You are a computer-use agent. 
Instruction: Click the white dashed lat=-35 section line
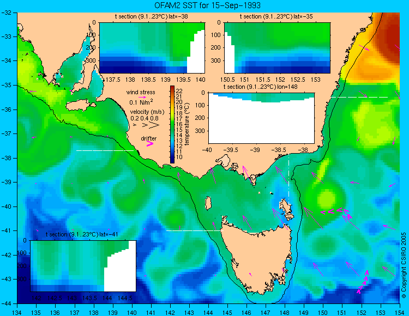(x=359, y=97)
